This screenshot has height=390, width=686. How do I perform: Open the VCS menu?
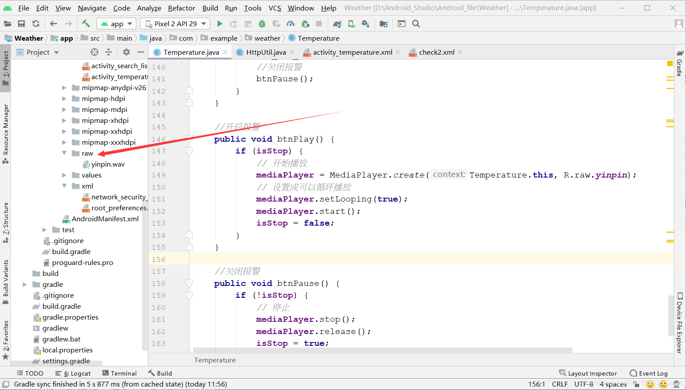(275, 8)
